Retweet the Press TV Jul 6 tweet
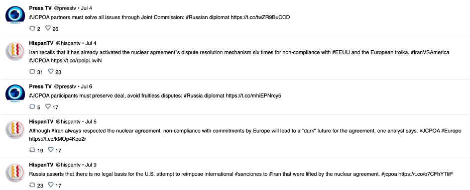 (32, 107)
